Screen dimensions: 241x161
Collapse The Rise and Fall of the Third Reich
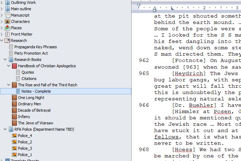pyautogui.click(x=9, y=85)
